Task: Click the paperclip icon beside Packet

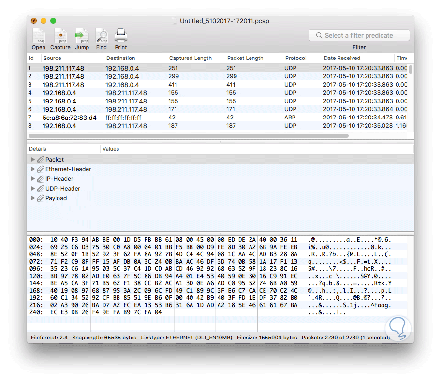Action: 41,160
